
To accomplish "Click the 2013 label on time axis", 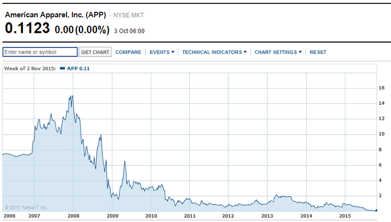I will coord(267,216).
